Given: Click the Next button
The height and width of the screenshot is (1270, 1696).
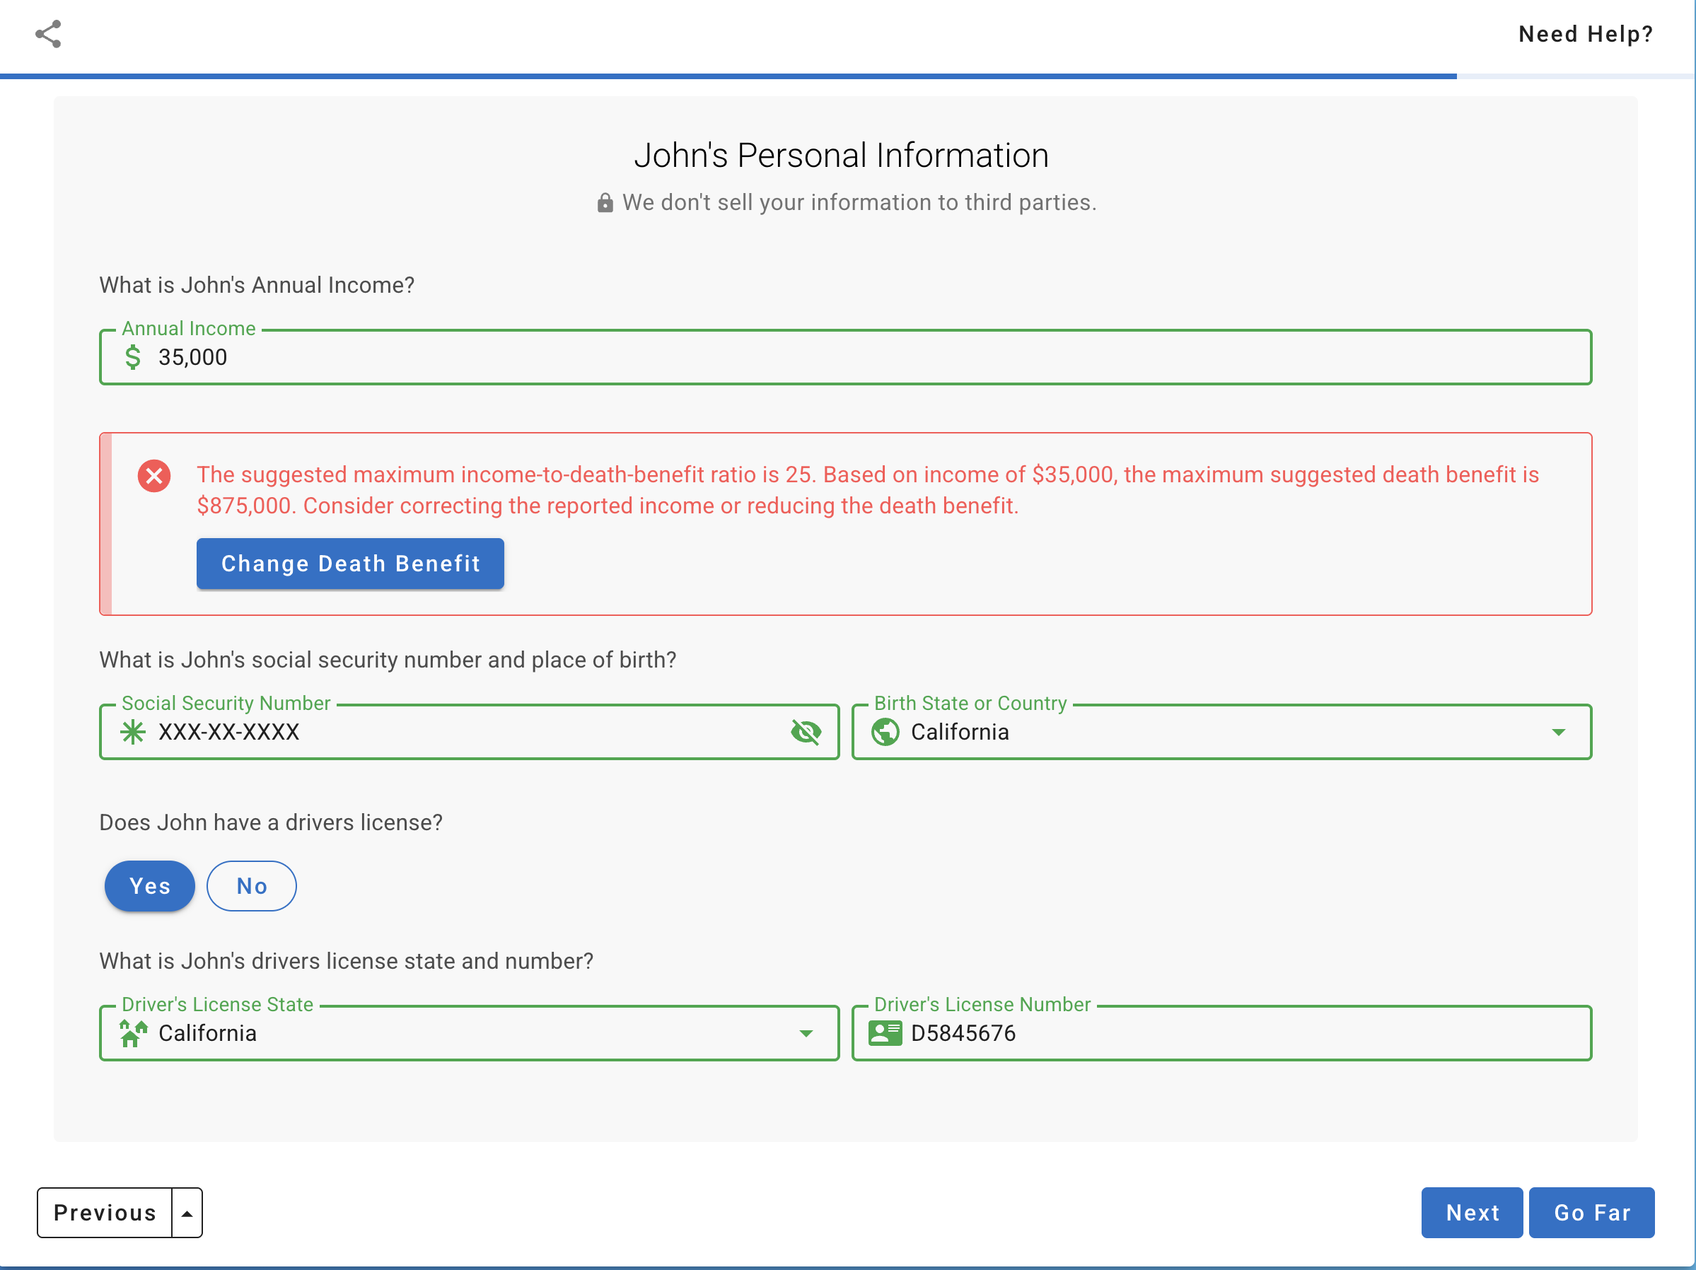Looking at the screenshot, I should [x=1471, y=1212].
